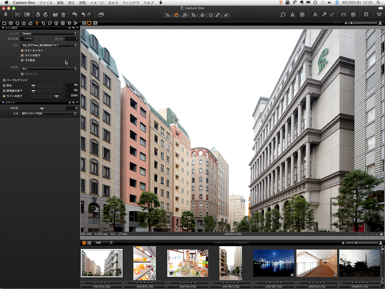This screenshot has width=385, height=289.
Task: Click the 歪み percentage value field
Action: 71,85
